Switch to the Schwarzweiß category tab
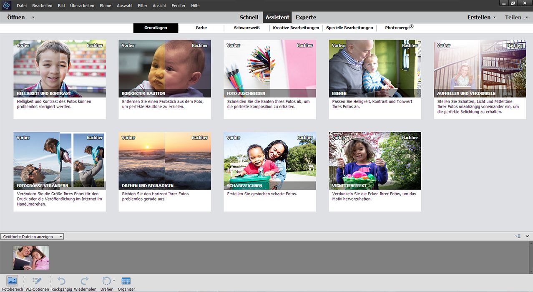The height and width of the screenshot is (292, 533). [x=247, y=28]
